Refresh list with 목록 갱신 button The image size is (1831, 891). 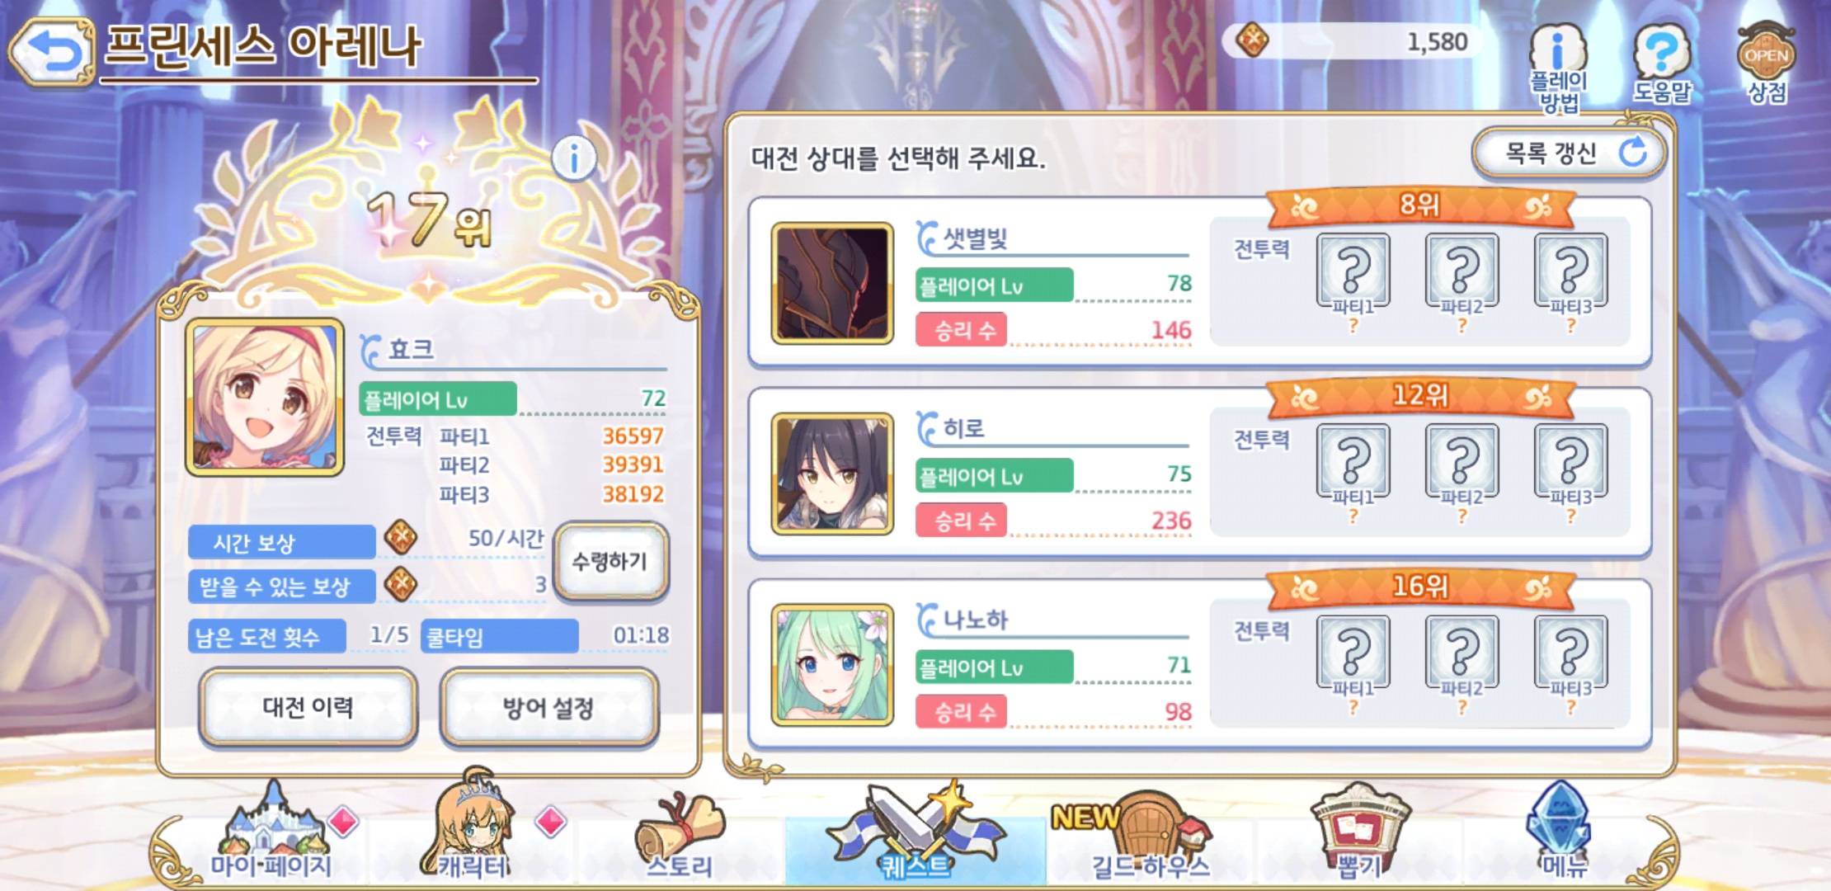click(1569, 153)
